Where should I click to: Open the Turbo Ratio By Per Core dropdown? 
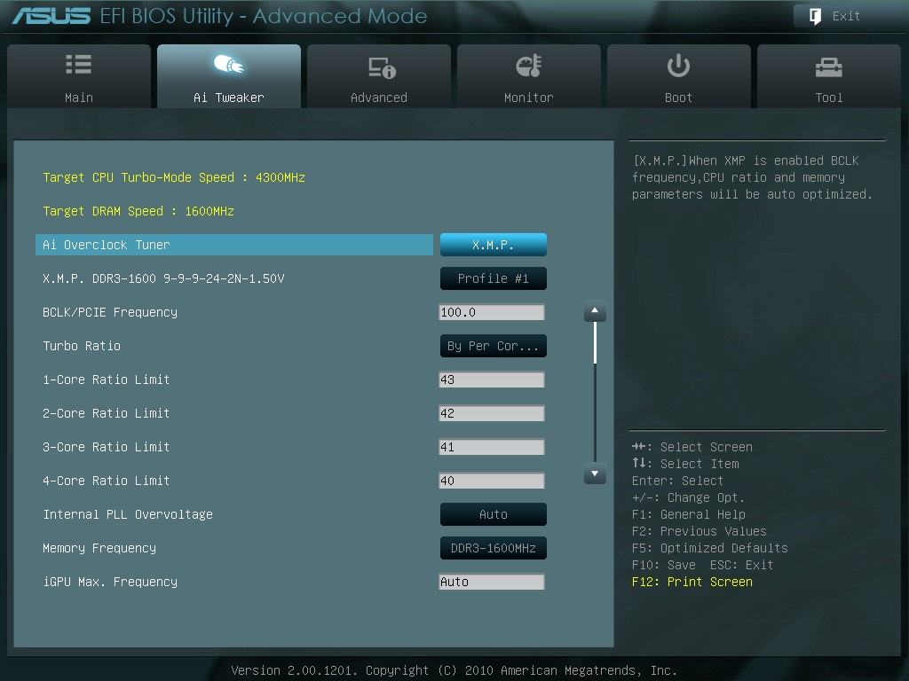tap(494, 346)
